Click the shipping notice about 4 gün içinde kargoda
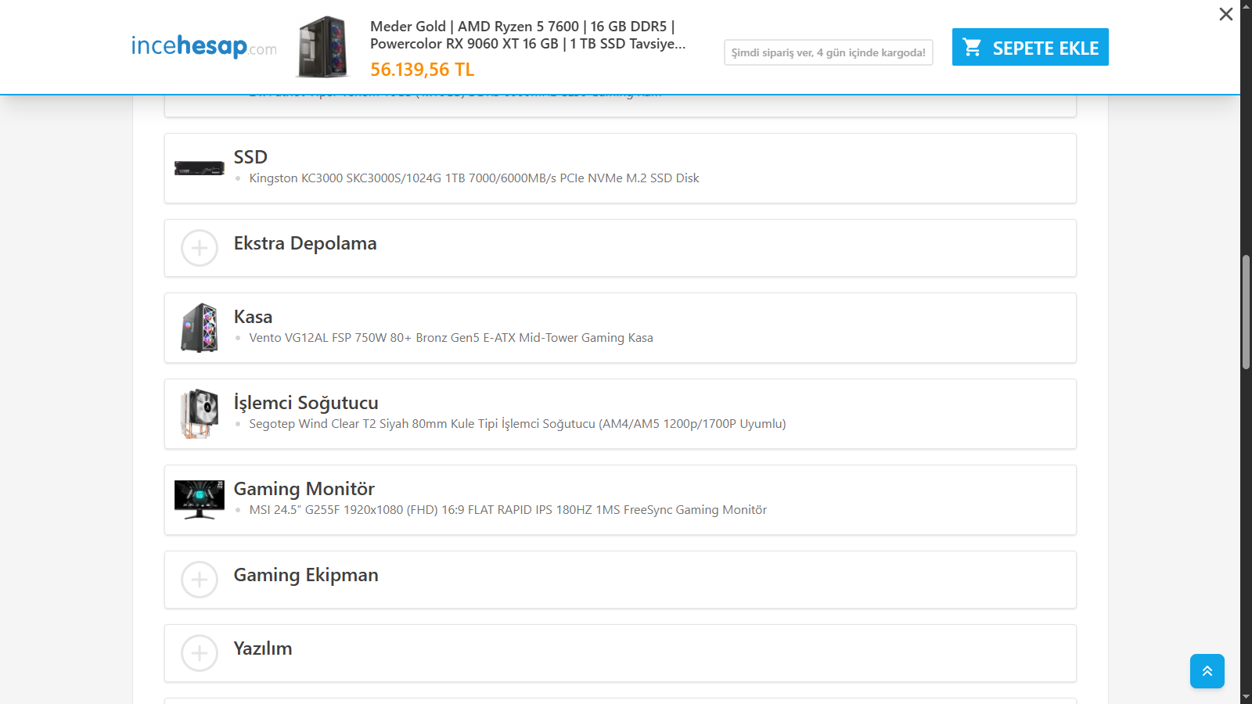This screenshot has width=1252, height=704. coord(828,52)
